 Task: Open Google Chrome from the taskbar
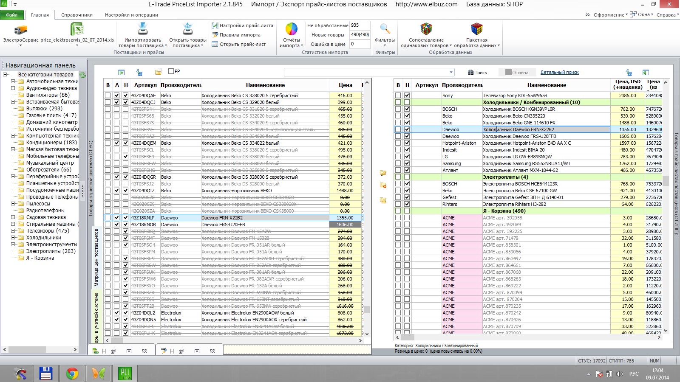[72, 374]
